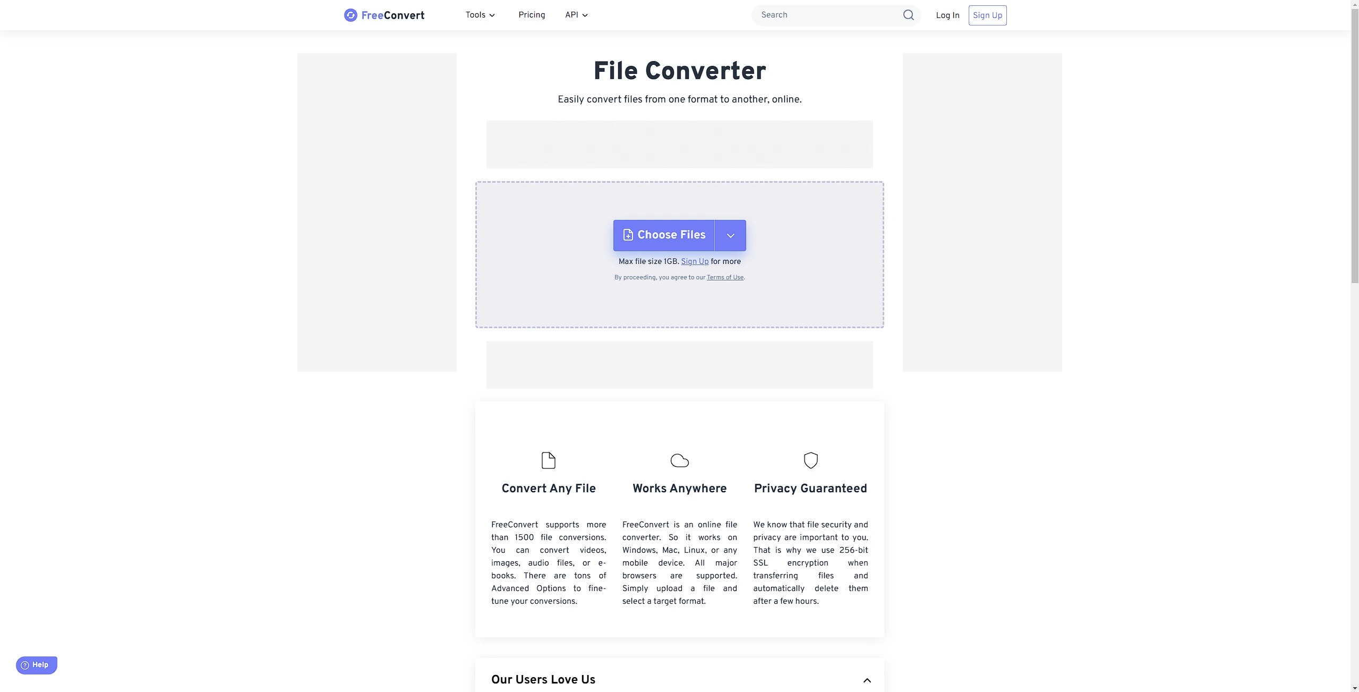Expand the Our Users Love Us accordion

(x=865, y=680)
